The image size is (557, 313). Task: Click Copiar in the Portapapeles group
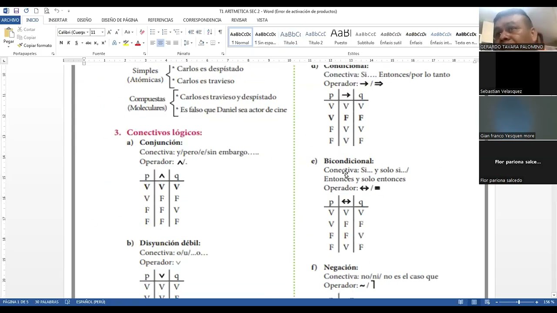point(27,37)
